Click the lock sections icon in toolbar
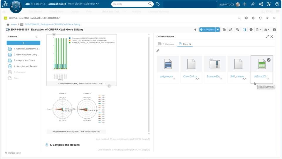 tap(238, 29)
